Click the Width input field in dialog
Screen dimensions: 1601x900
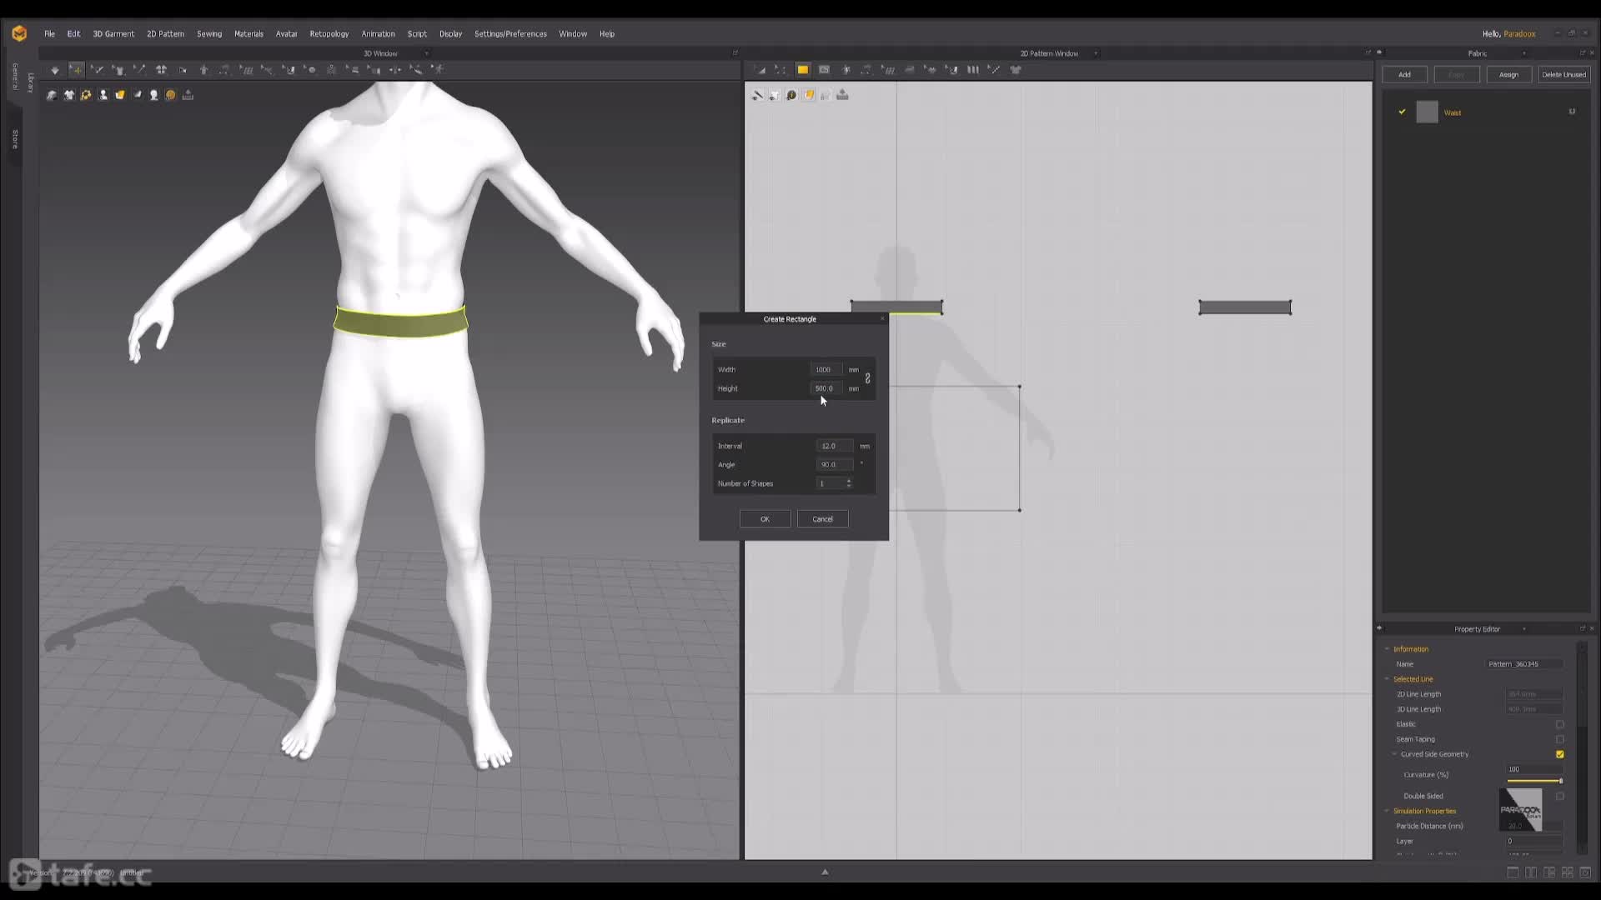point(826,369)
